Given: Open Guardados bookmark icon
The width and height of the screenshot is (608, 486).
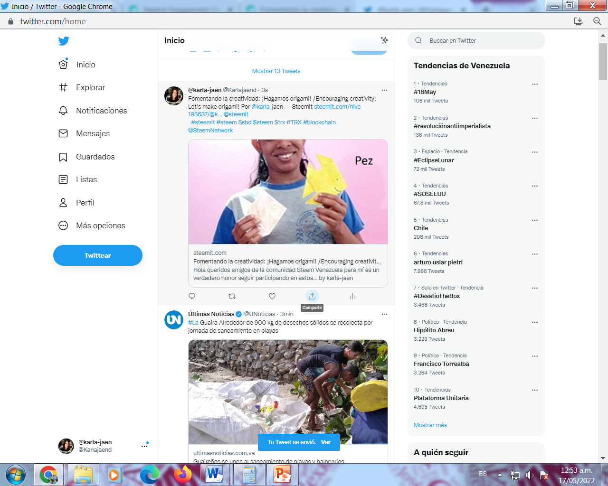Looking at the screenshot, I should tap(63, 157).
